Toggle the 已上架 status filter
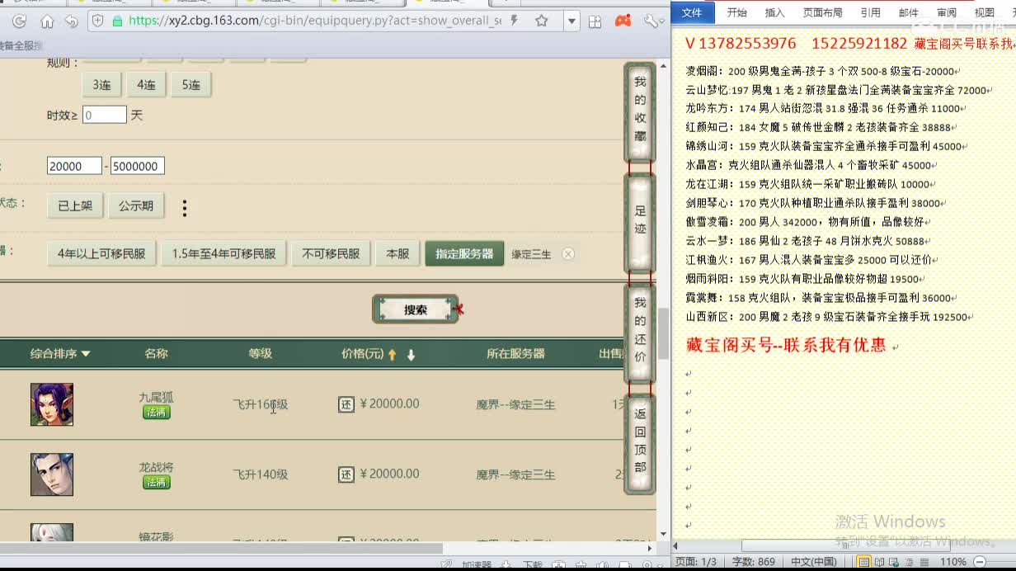Image resolution: width=1016 pixels, height=571 pixels. pyautogui.click(x=75, y=205)
